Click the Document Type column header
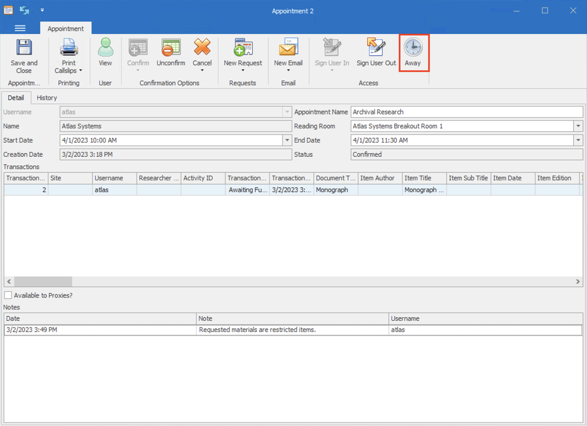The image size is (587, 426). [335, 178]
